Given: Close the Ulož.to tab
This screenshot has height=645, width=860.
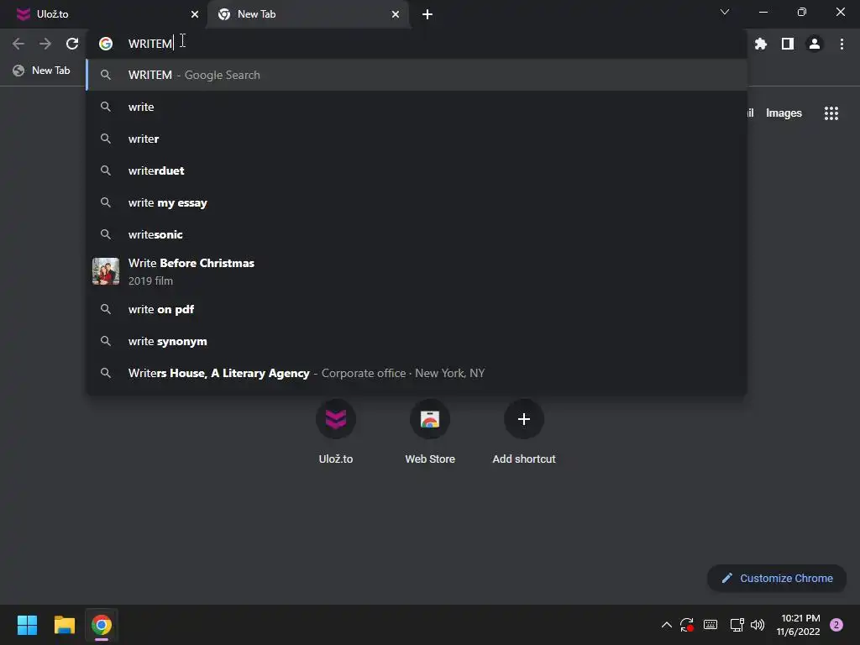Looking at the screenshot, I should click(195, 14).
